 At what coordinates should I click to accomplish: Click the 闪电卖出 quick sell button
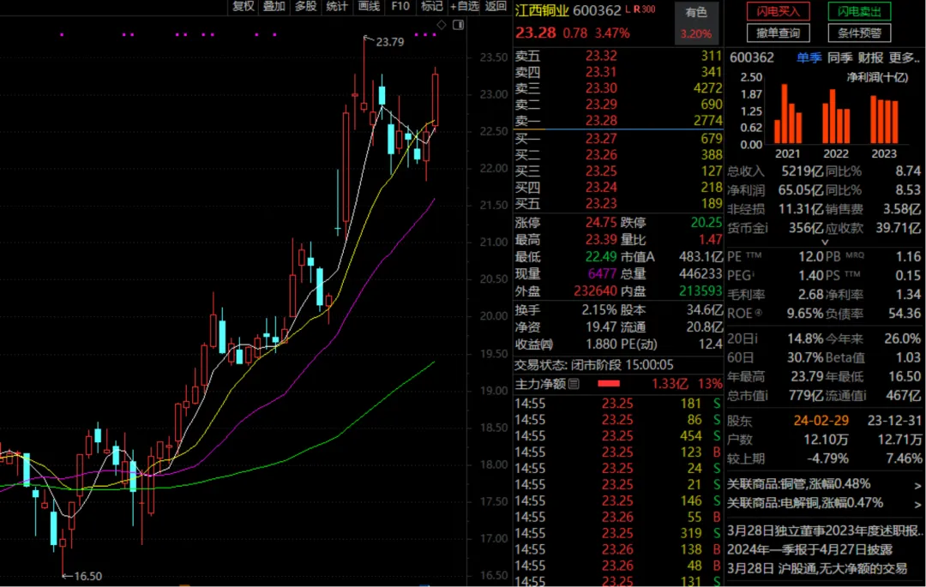coord(859,11)
